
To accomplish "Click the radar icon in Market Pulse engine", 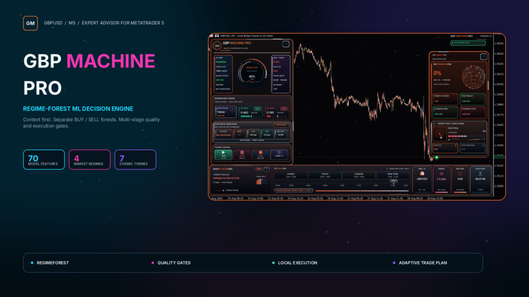I will click(x=440, y=134).
